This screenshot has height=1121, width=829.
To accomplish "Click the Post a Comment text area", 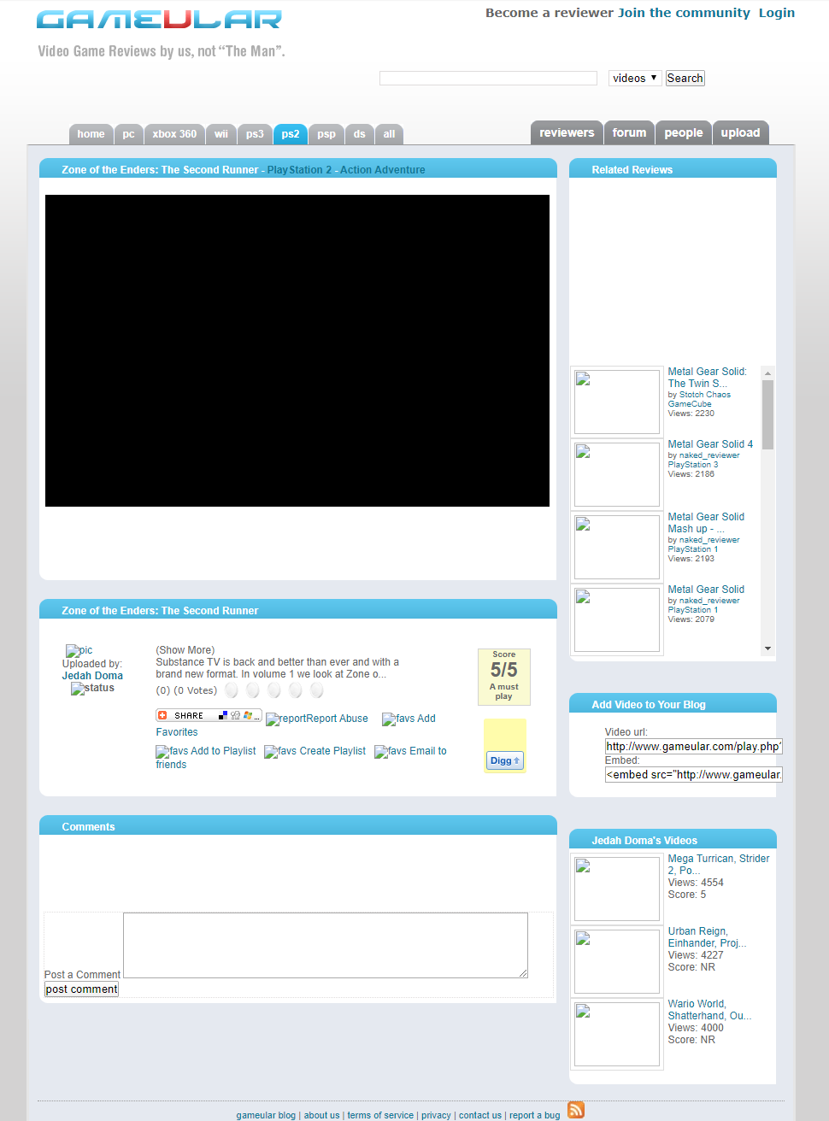I will (x=325, y=944).
